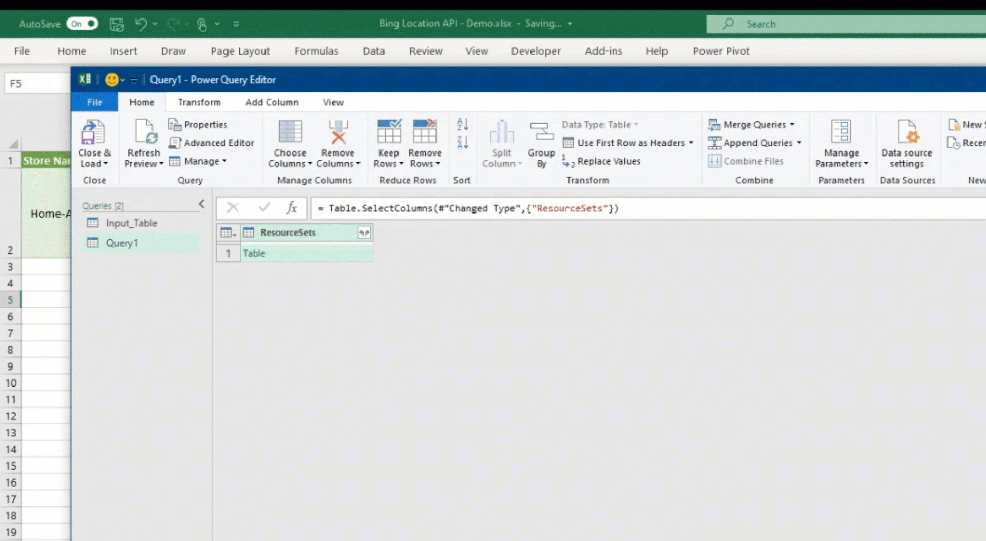Click Merge Queries
The width and height of the screenshot is (986, 541).
[747, 125]
